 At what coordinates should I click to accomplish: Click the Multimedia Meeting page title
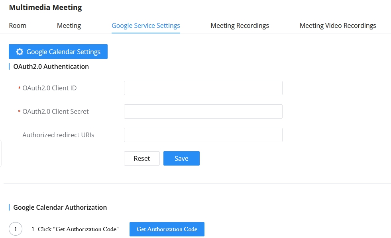point(45,7)
